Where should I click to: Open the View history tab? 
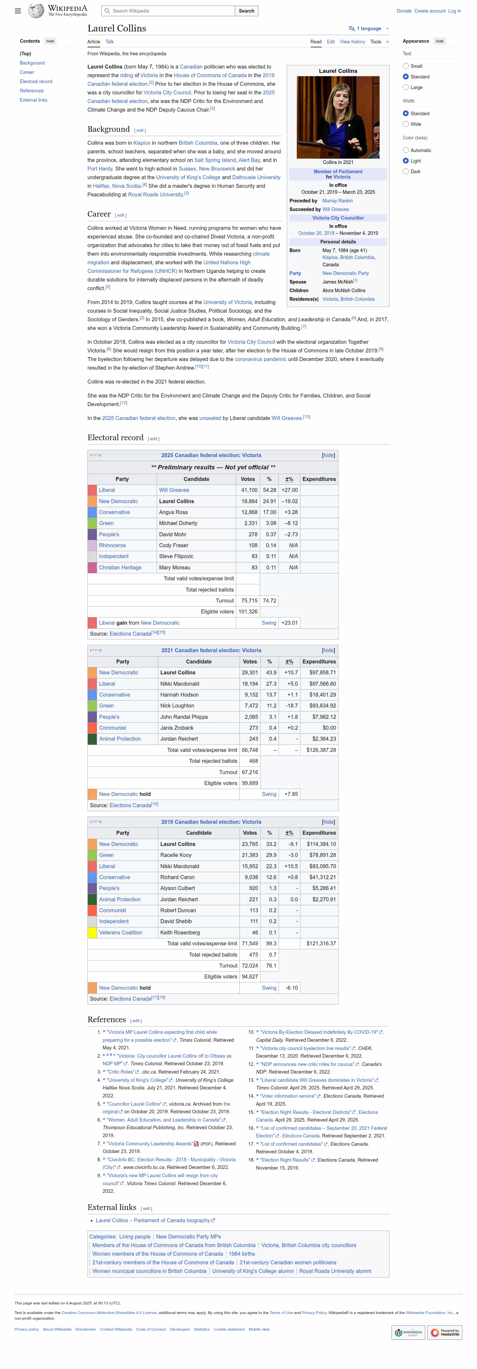click(352, 41)
